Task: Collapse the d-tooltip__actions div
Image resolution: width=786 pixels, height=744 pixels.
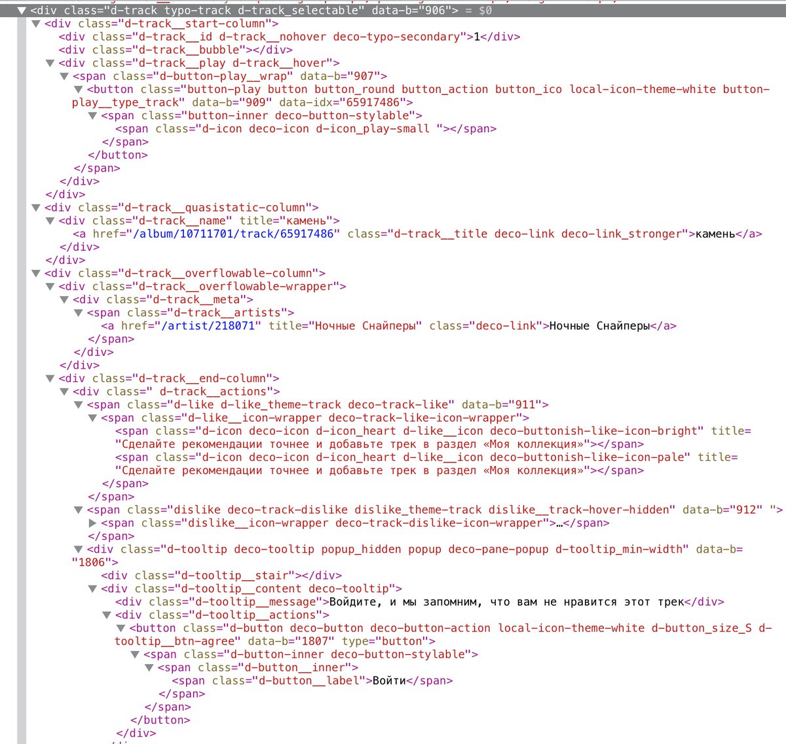Action: coord(107,615)
